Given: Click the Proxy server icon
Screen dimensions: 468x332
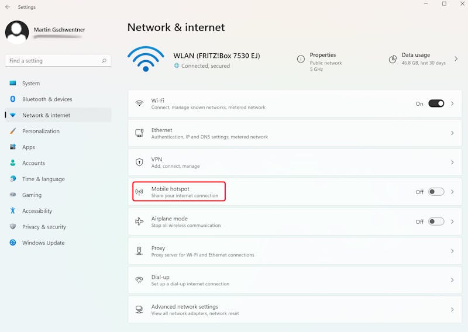Looking at the screenshot, I should [139, 251].
